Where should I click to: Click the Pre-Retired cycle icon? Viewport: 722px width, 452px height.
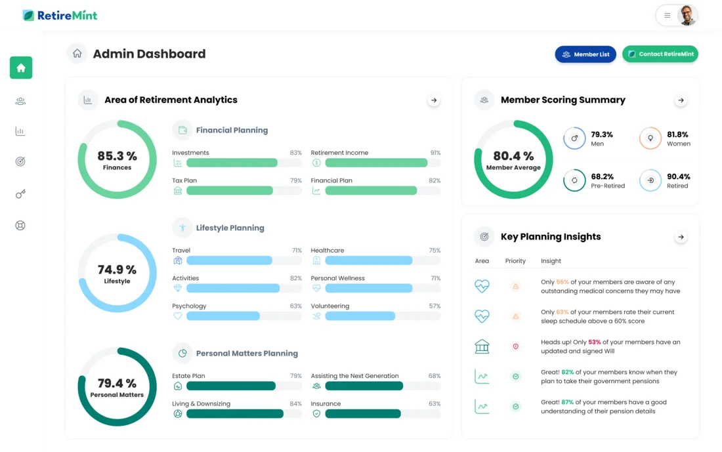click(574, 180)
